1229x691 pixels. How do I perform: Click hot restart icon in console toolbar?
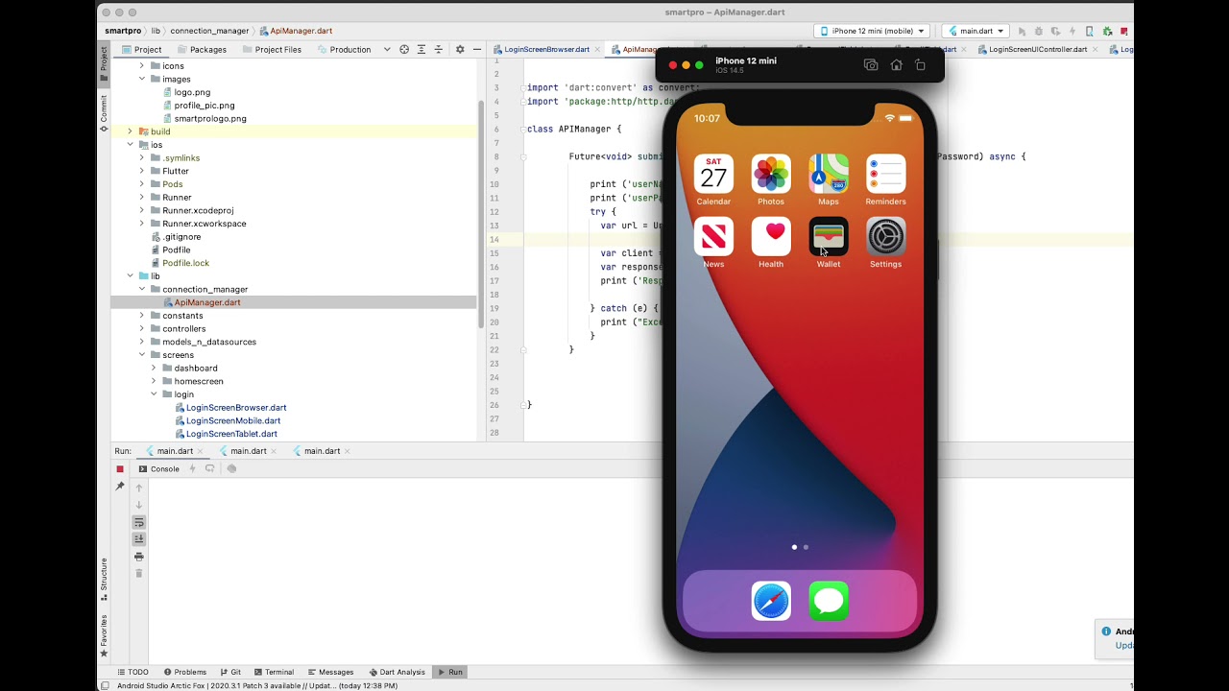[x=209, y=469]
